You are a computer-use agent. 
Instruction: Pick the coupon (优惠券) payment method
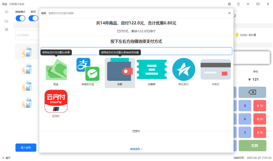click(152, 69)
